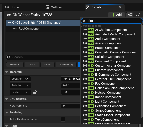The height and width of the screenshot is (127, 143).
Task: Click the component list vertical scrollbar
Action: point(141,71)
